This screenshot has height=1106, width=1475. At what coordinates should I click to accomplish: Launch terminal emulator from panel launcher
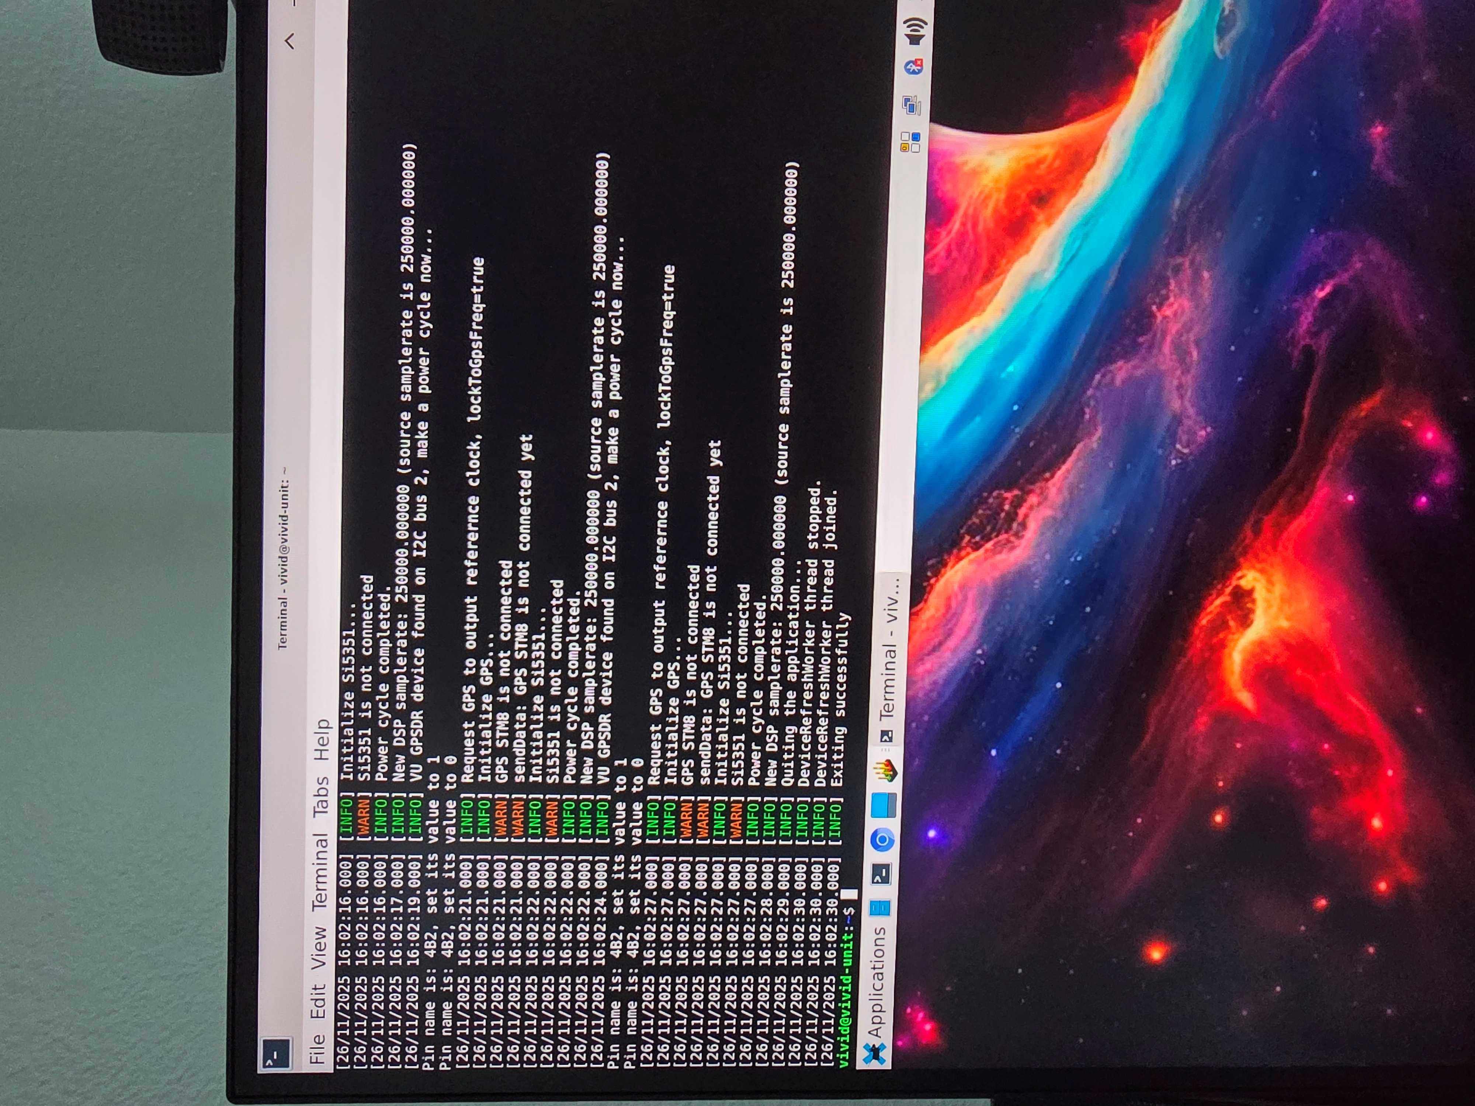[x=881, y=874]
